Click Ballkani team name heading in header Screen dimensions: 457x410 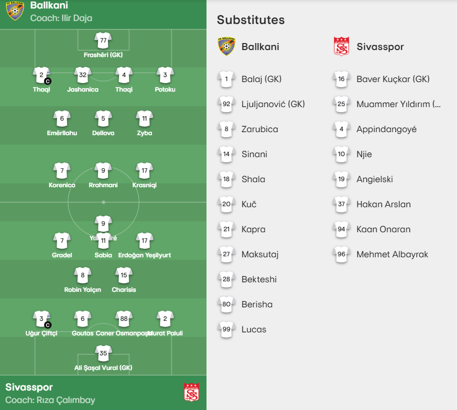[x=49, y=5]
